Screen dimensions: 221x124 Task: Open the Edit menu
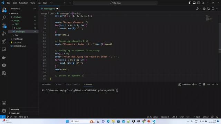tap(15, 3)
